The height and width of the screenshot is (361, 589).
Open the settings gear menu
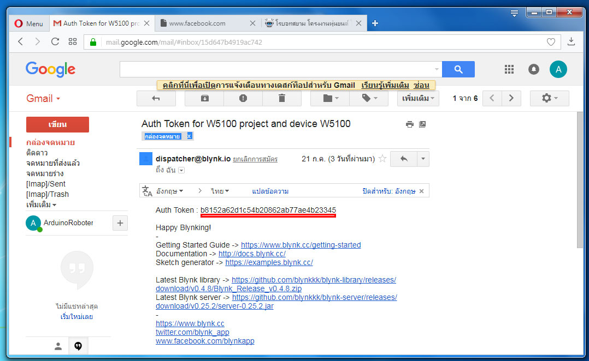[549, 99]
